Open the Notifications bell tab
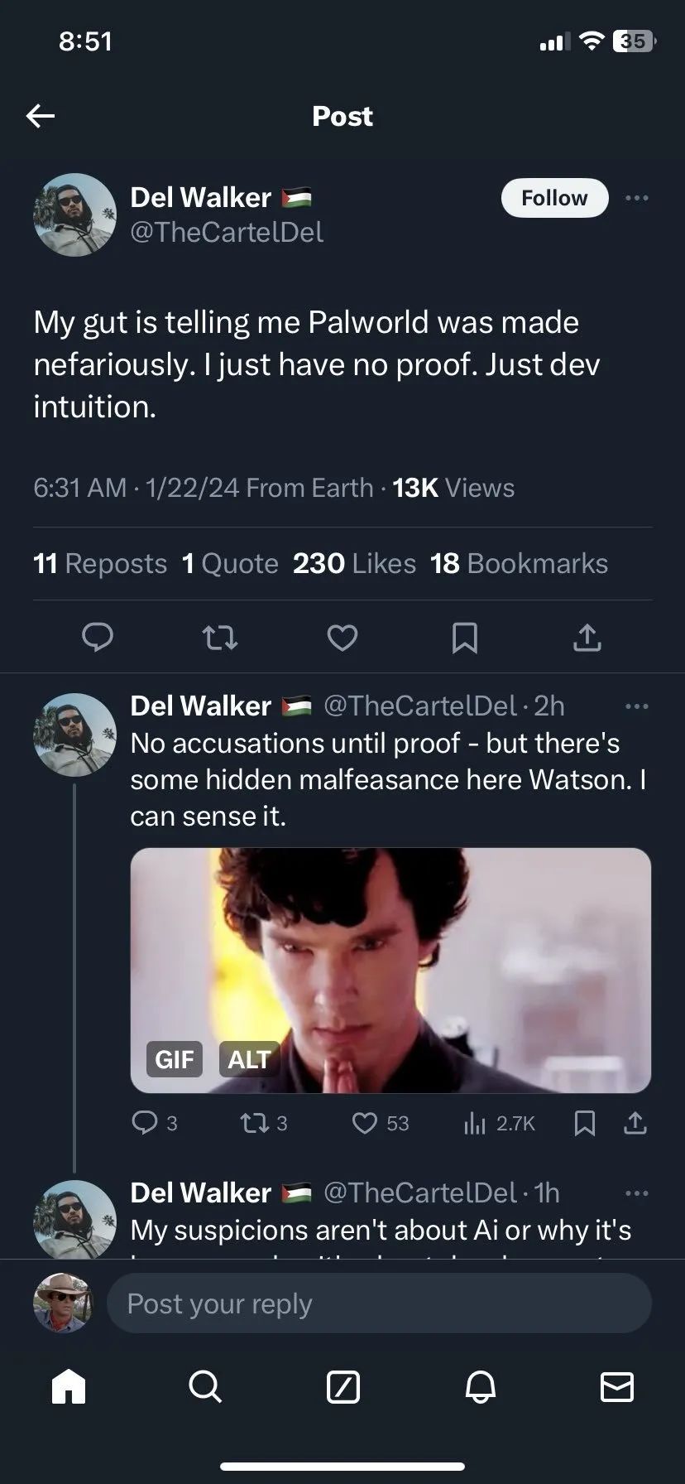Viewport: 685px width, 1484px height. pyautogui.click(x=480, y=1385)
